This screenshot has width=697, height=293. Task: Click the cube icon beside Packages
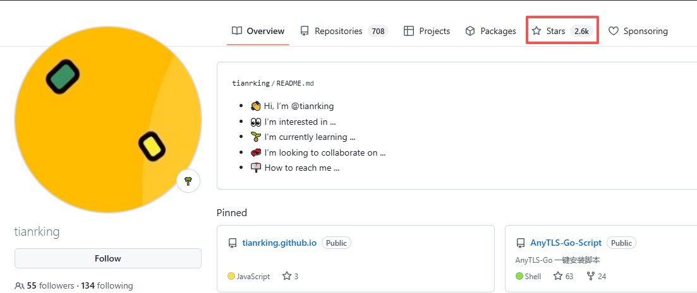click(x=470, y=31)
